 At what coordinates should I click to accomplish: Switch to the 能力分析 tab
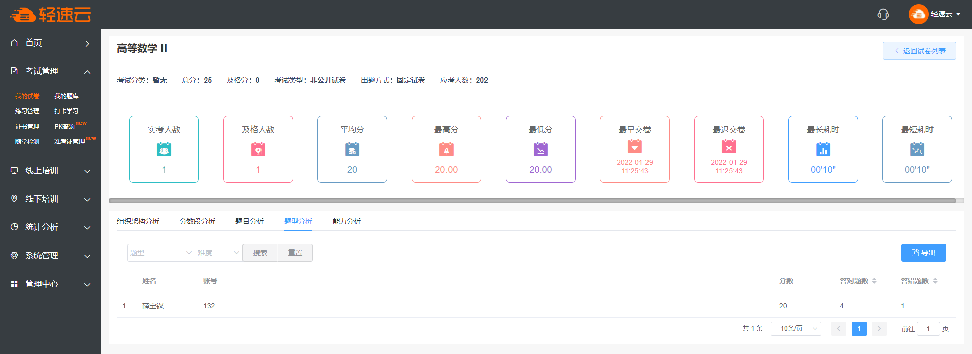tap(346, 221)
